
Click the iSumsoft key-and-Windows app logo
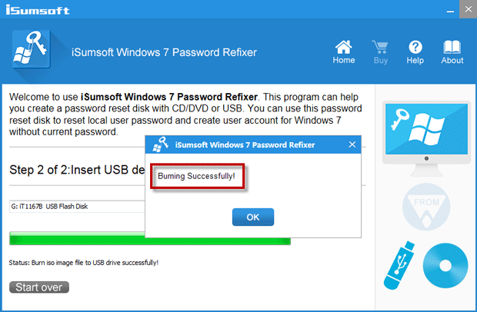pos(31,49)
